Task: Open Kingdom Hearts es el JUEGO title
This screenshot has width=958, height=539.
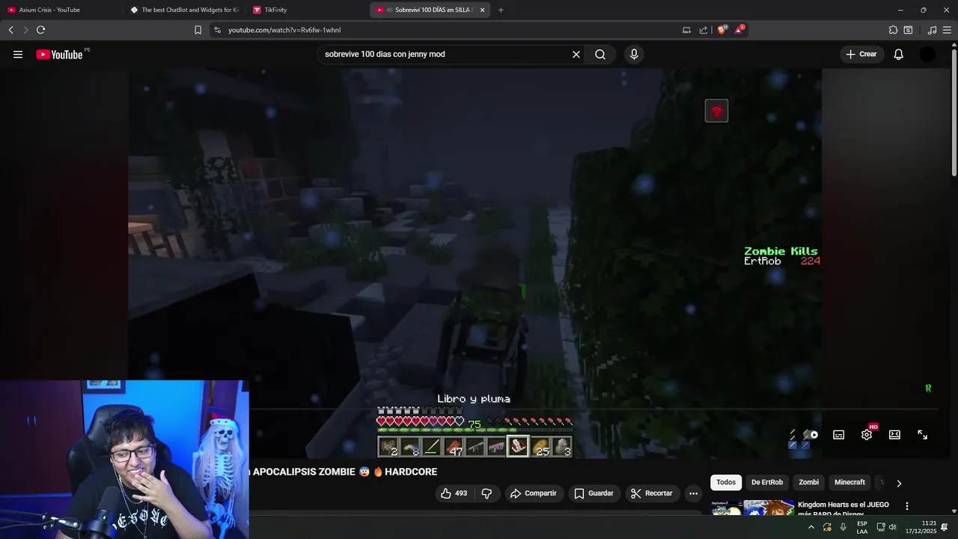Action: pos(843,509)
